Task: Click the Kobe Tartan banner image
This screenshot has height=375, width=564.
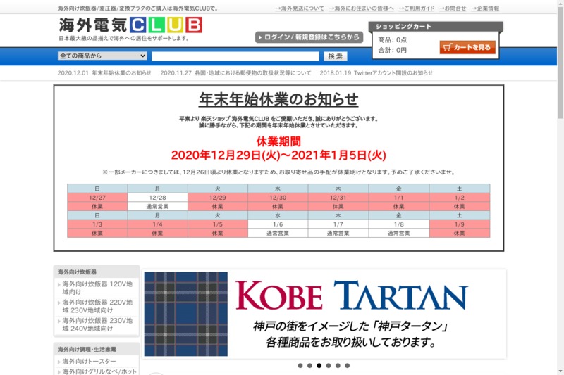Action: (x=324, y=314)
